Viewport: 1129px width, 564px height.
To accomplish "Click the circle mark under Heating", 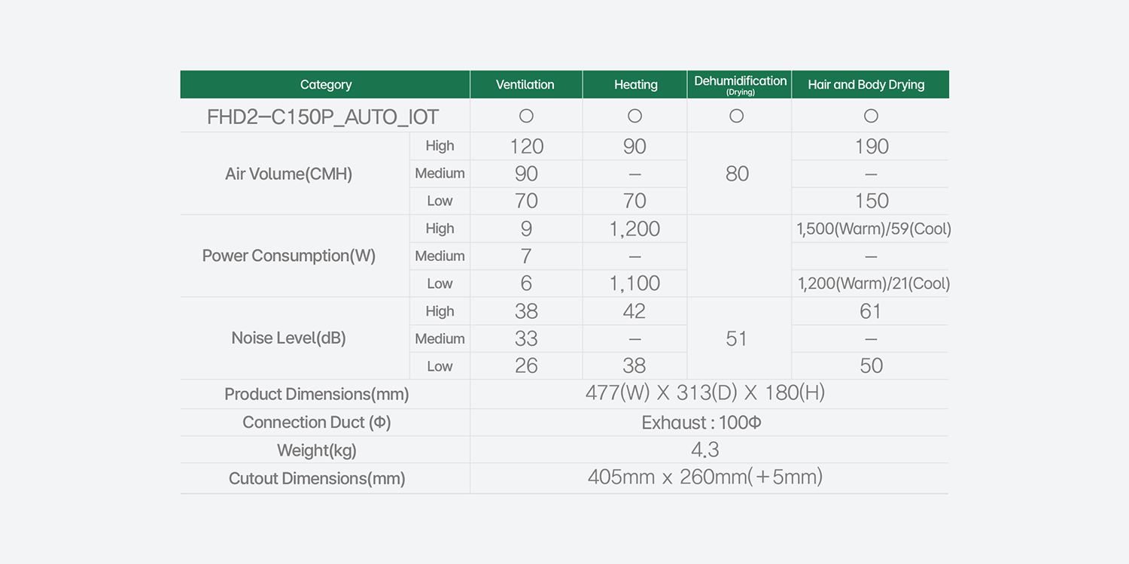I will pyautogui.click(x=634, y=116).
